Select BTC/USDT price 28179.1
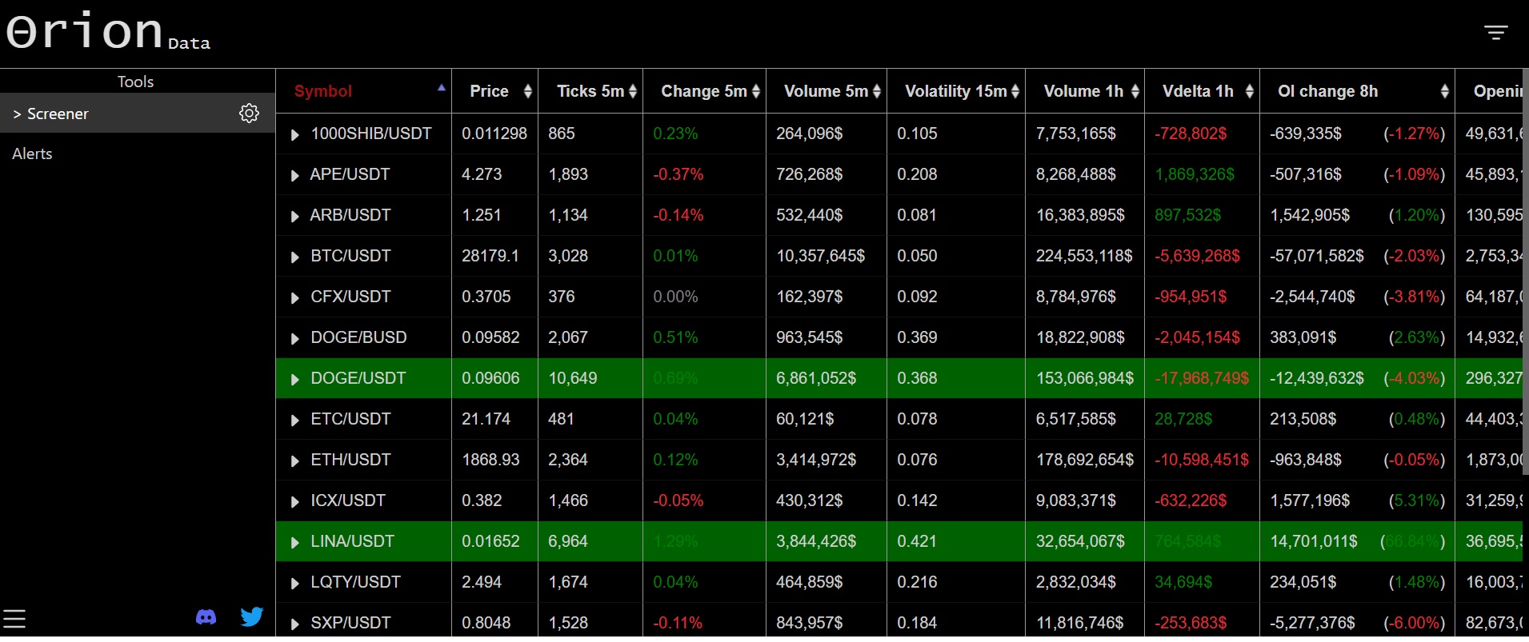This screenshot has width=1529, height=642. tap(490, 256)
